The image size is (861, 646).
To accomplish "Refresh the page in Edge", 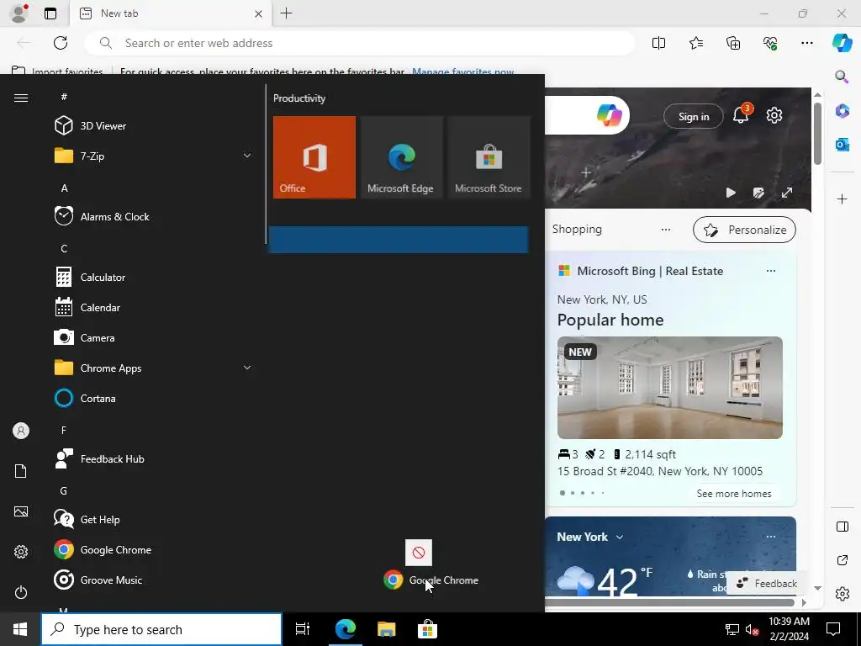I will point(61,43).
